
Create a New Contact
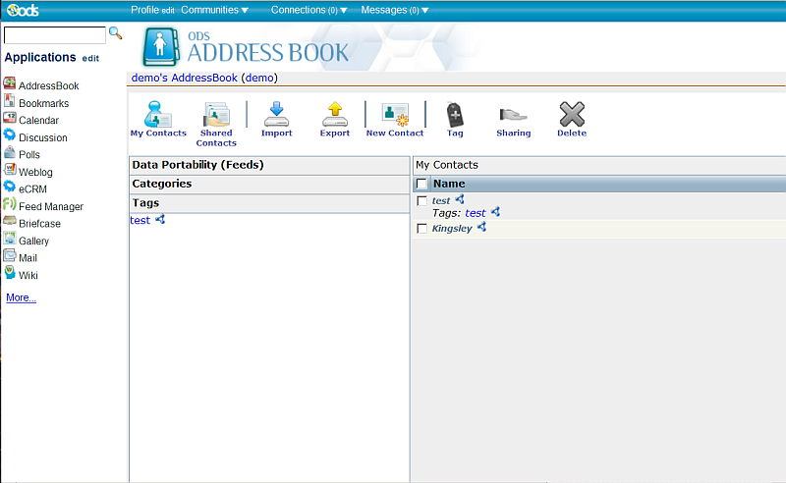click(x=395, y=114)
